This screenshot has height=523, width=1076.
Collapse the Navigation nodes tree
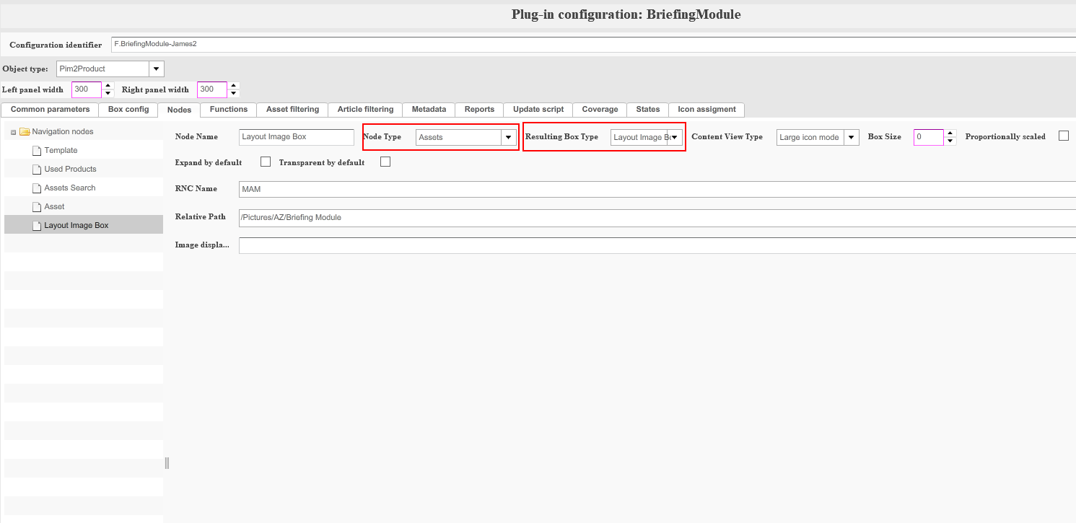pos(13,133)
